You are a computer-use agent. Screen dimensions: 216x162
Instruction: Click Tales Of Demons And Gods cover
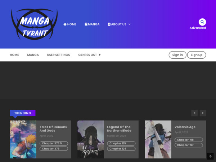pyautogui.click(x=23, y=139)
